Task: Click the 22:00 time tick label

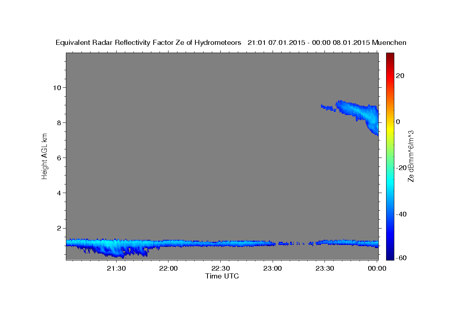Action: [168, 269]
